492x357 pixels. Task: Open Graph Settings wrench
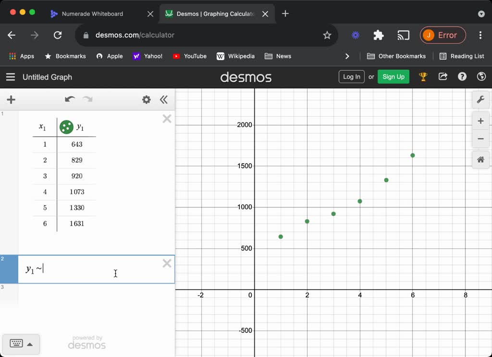point(480,100)
